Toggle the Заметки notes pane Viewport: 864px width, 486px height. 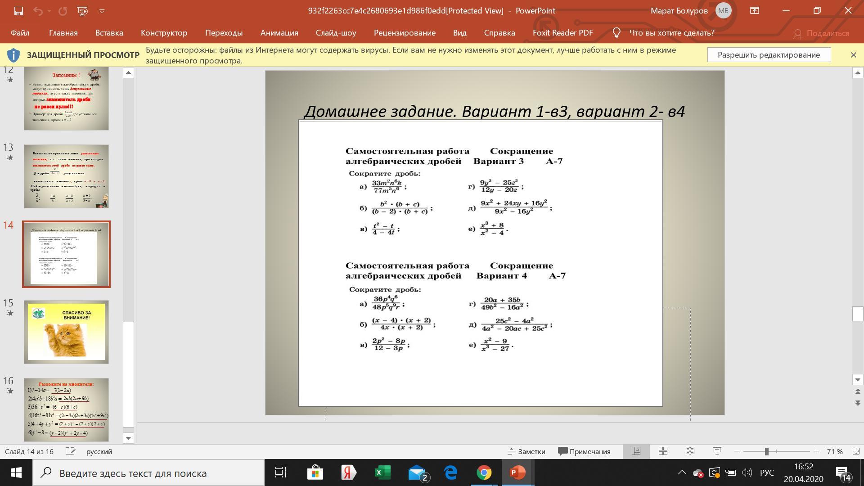[526, 451]
